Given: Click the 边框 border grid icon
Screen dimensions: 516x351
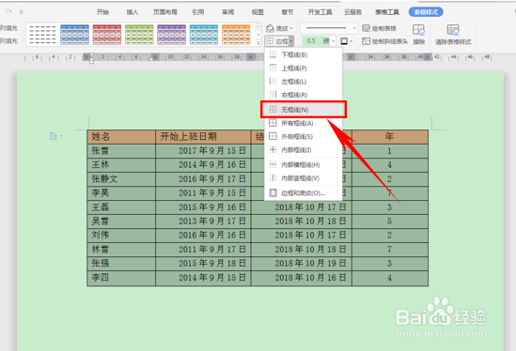Looking at the screenshot, I should (270, 41).
